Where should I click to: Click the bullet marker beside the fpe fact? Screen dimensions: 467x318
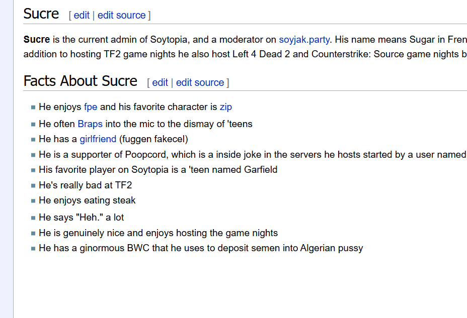(33, 108)
